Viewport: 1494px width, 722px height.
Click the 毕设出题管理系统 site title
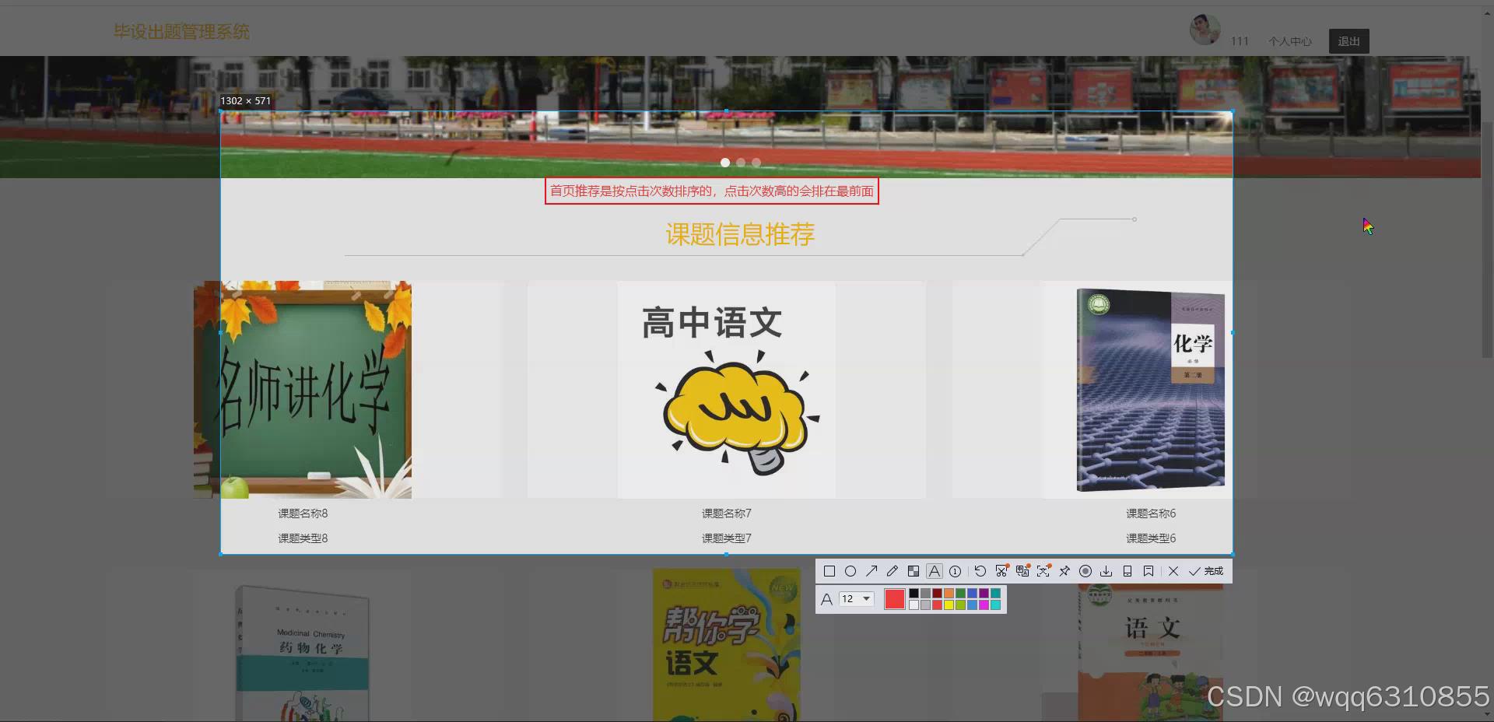tap(181, 32)
